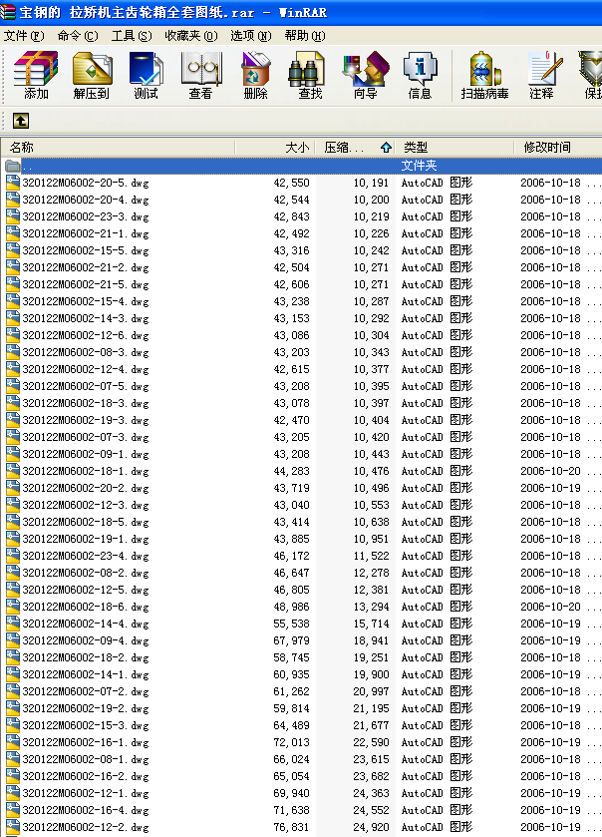
Task: Select the parent folder ".." row
Action: coord(199,166)
